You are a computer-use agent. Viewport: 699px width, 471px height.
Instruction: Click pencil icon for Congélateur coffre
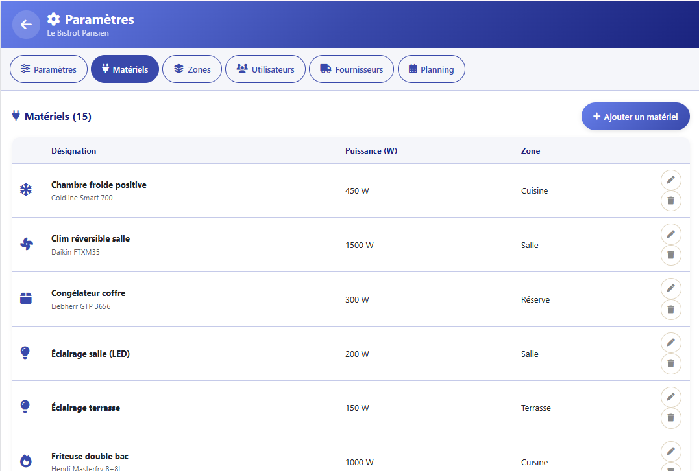coord(670,288)
